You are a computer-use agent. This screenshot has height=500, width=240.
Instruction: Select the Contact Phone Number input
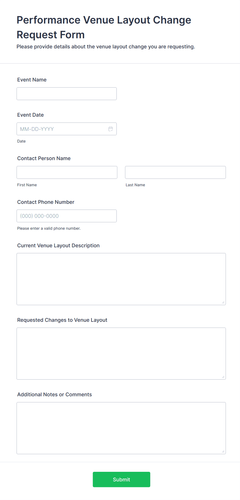(x=66, y=215)
